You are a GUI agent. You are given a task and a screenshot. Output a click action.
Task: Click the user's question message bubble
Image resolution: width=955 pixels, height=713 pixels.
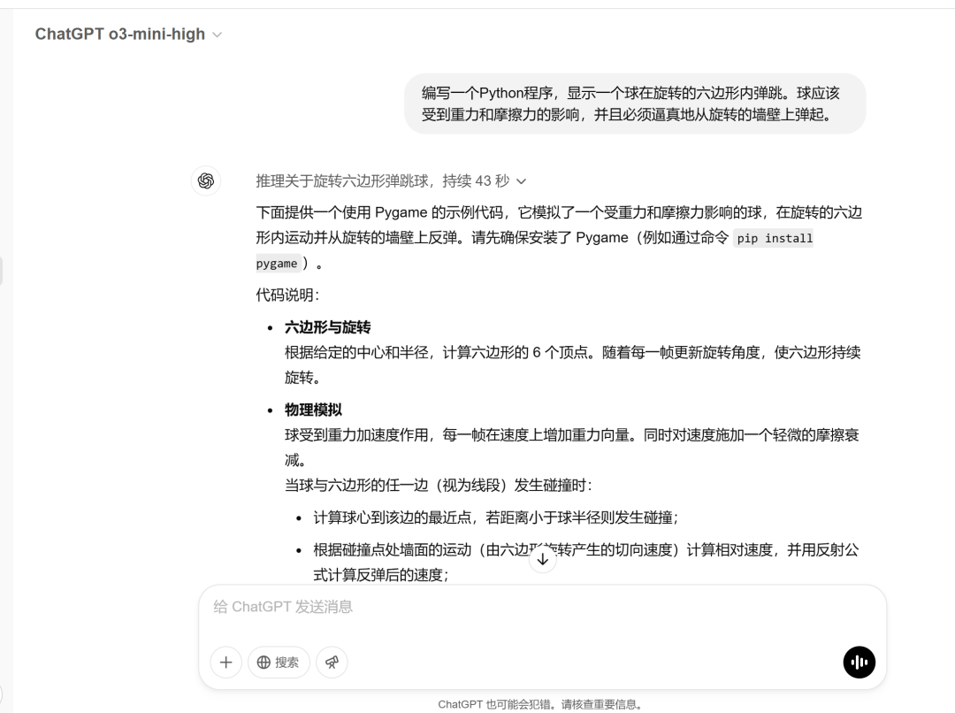pyautogui.click(x=637, y=103)
